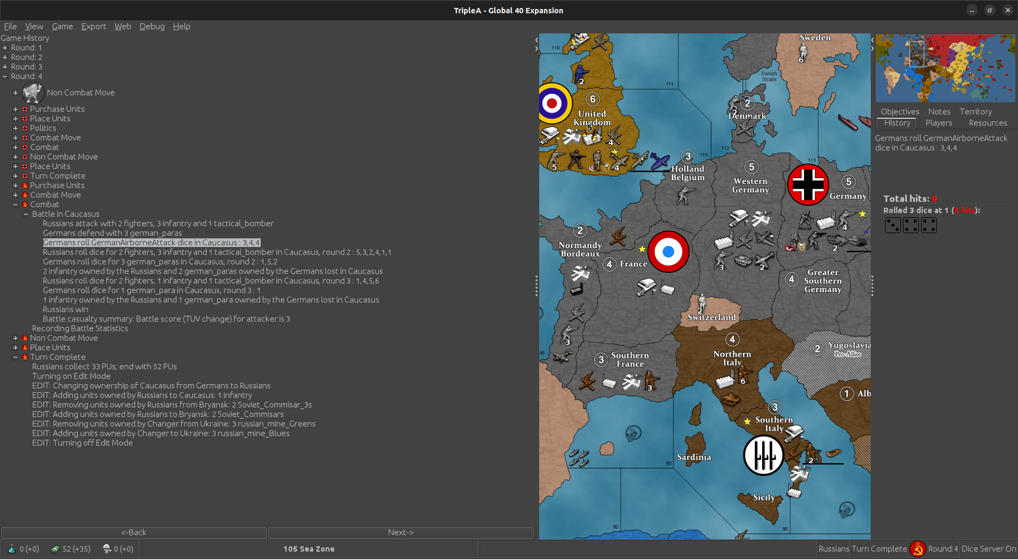Switch to the Territory tab
The image size is (1018, 559).
976,112
